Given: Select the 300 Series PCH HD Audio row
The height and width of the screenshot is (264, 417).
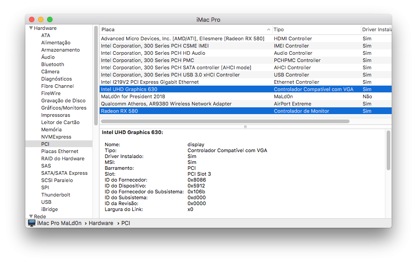Looking at the screenshot, I should pos(245,53).
